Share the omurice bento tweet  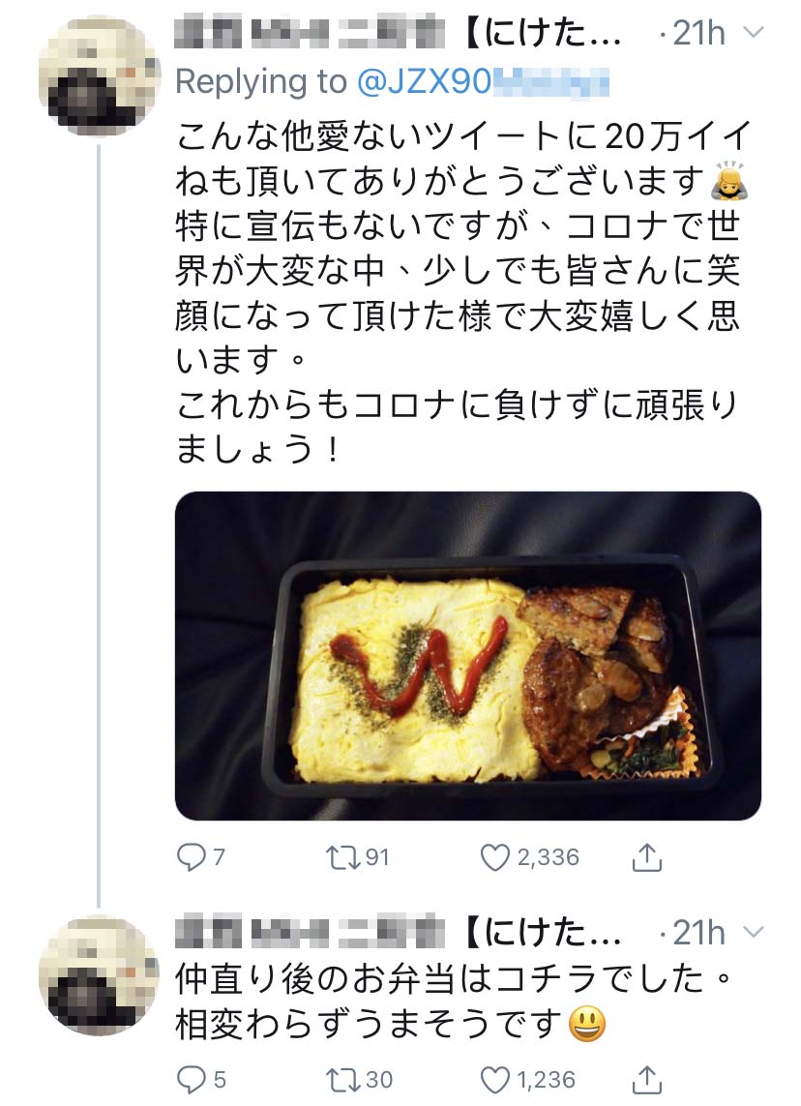click(x=646, y=857)
